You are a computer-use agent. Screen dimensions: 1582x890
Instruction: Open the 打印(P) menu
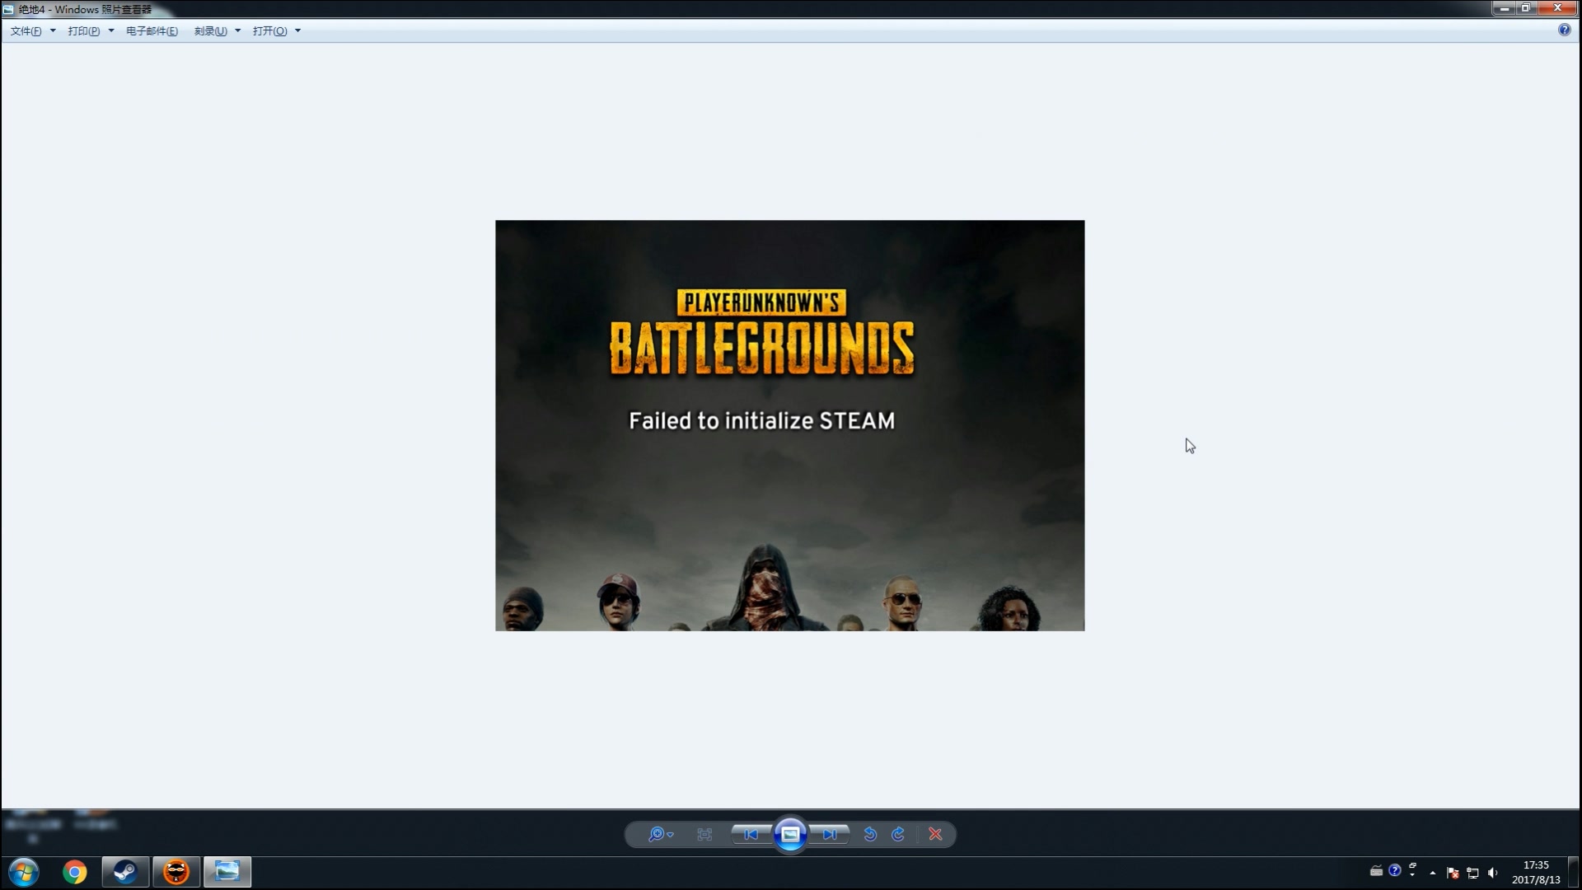tap(84, 31)
